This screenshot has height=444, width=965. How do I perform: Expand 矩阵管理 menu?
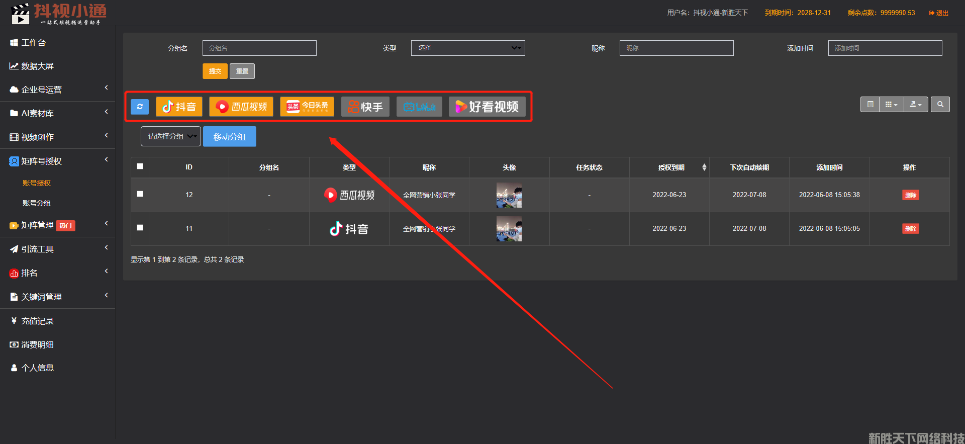[x=57, y=225]
